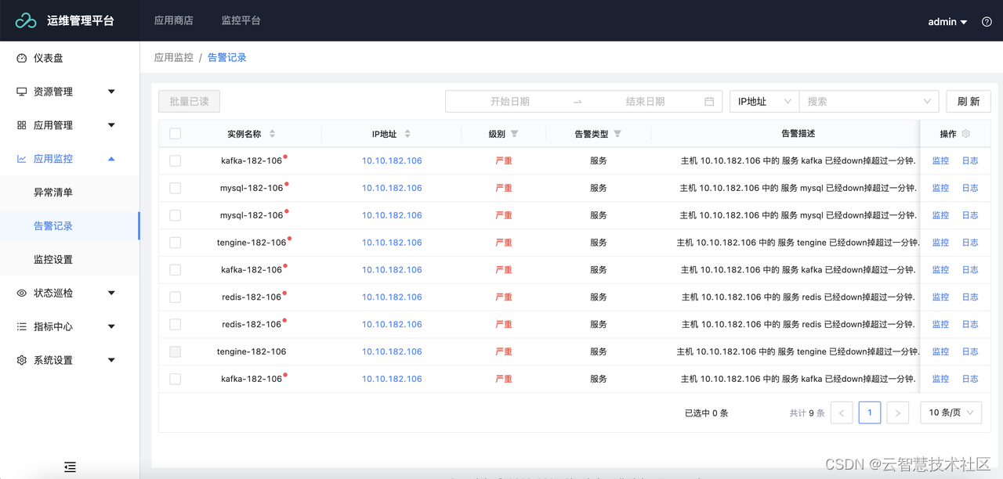The height and width of the screenshot is (479, 1003).
Task: Open the help question-mark icon top right
Action: coord(986,20)
